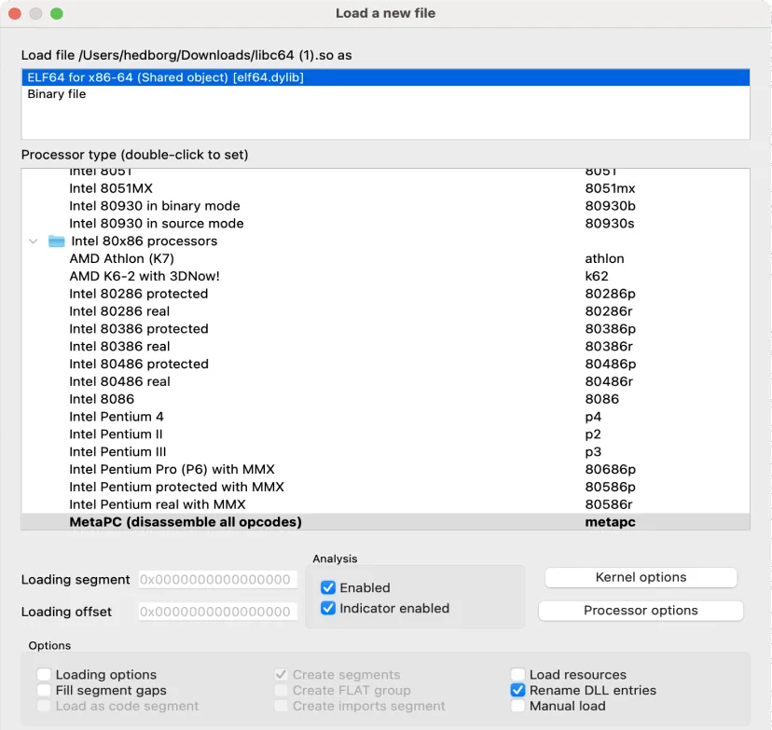This screenshot has width=772, height=730.
Task: Choose Intel Pentium protected with MMX
Action: [x=385, y=487]
